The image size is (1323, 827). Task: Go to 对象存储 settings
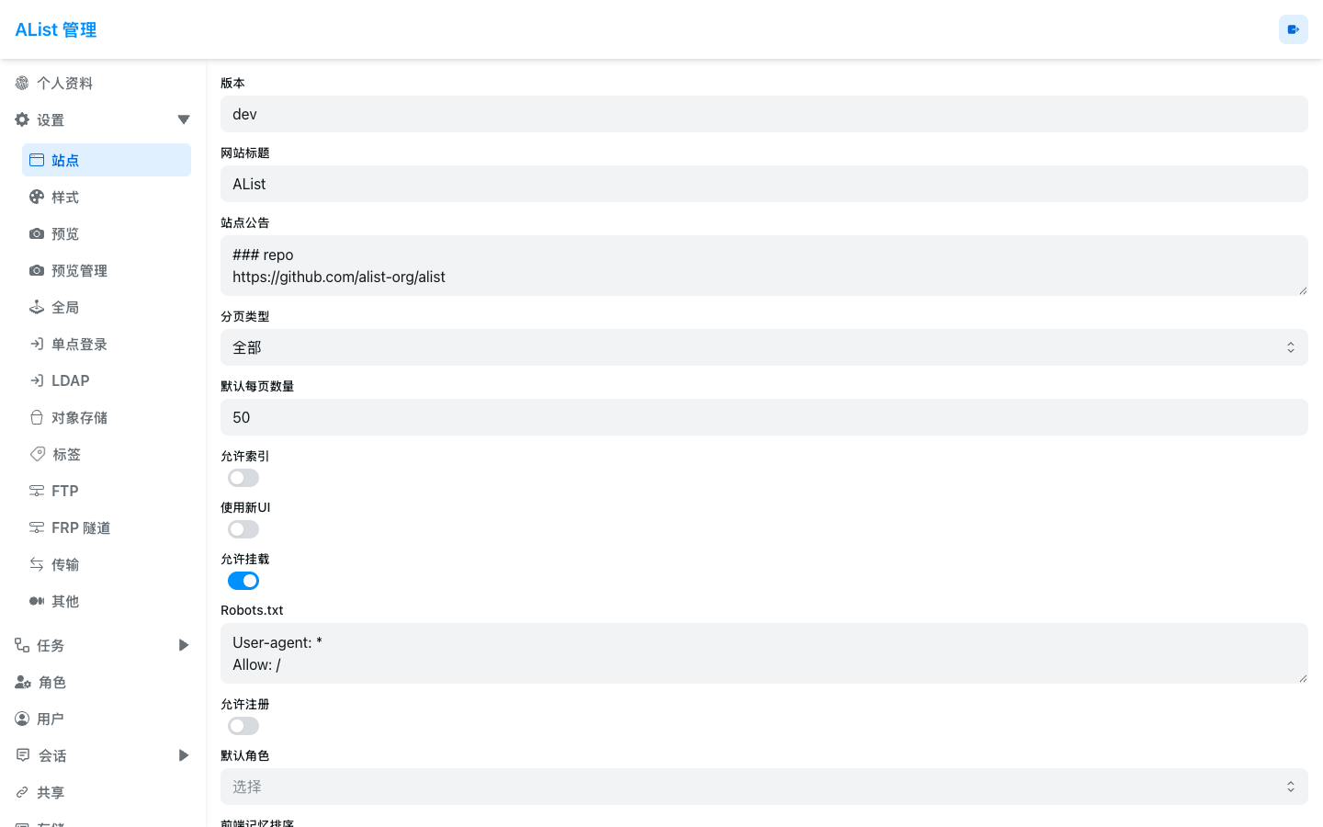point(107,417)
